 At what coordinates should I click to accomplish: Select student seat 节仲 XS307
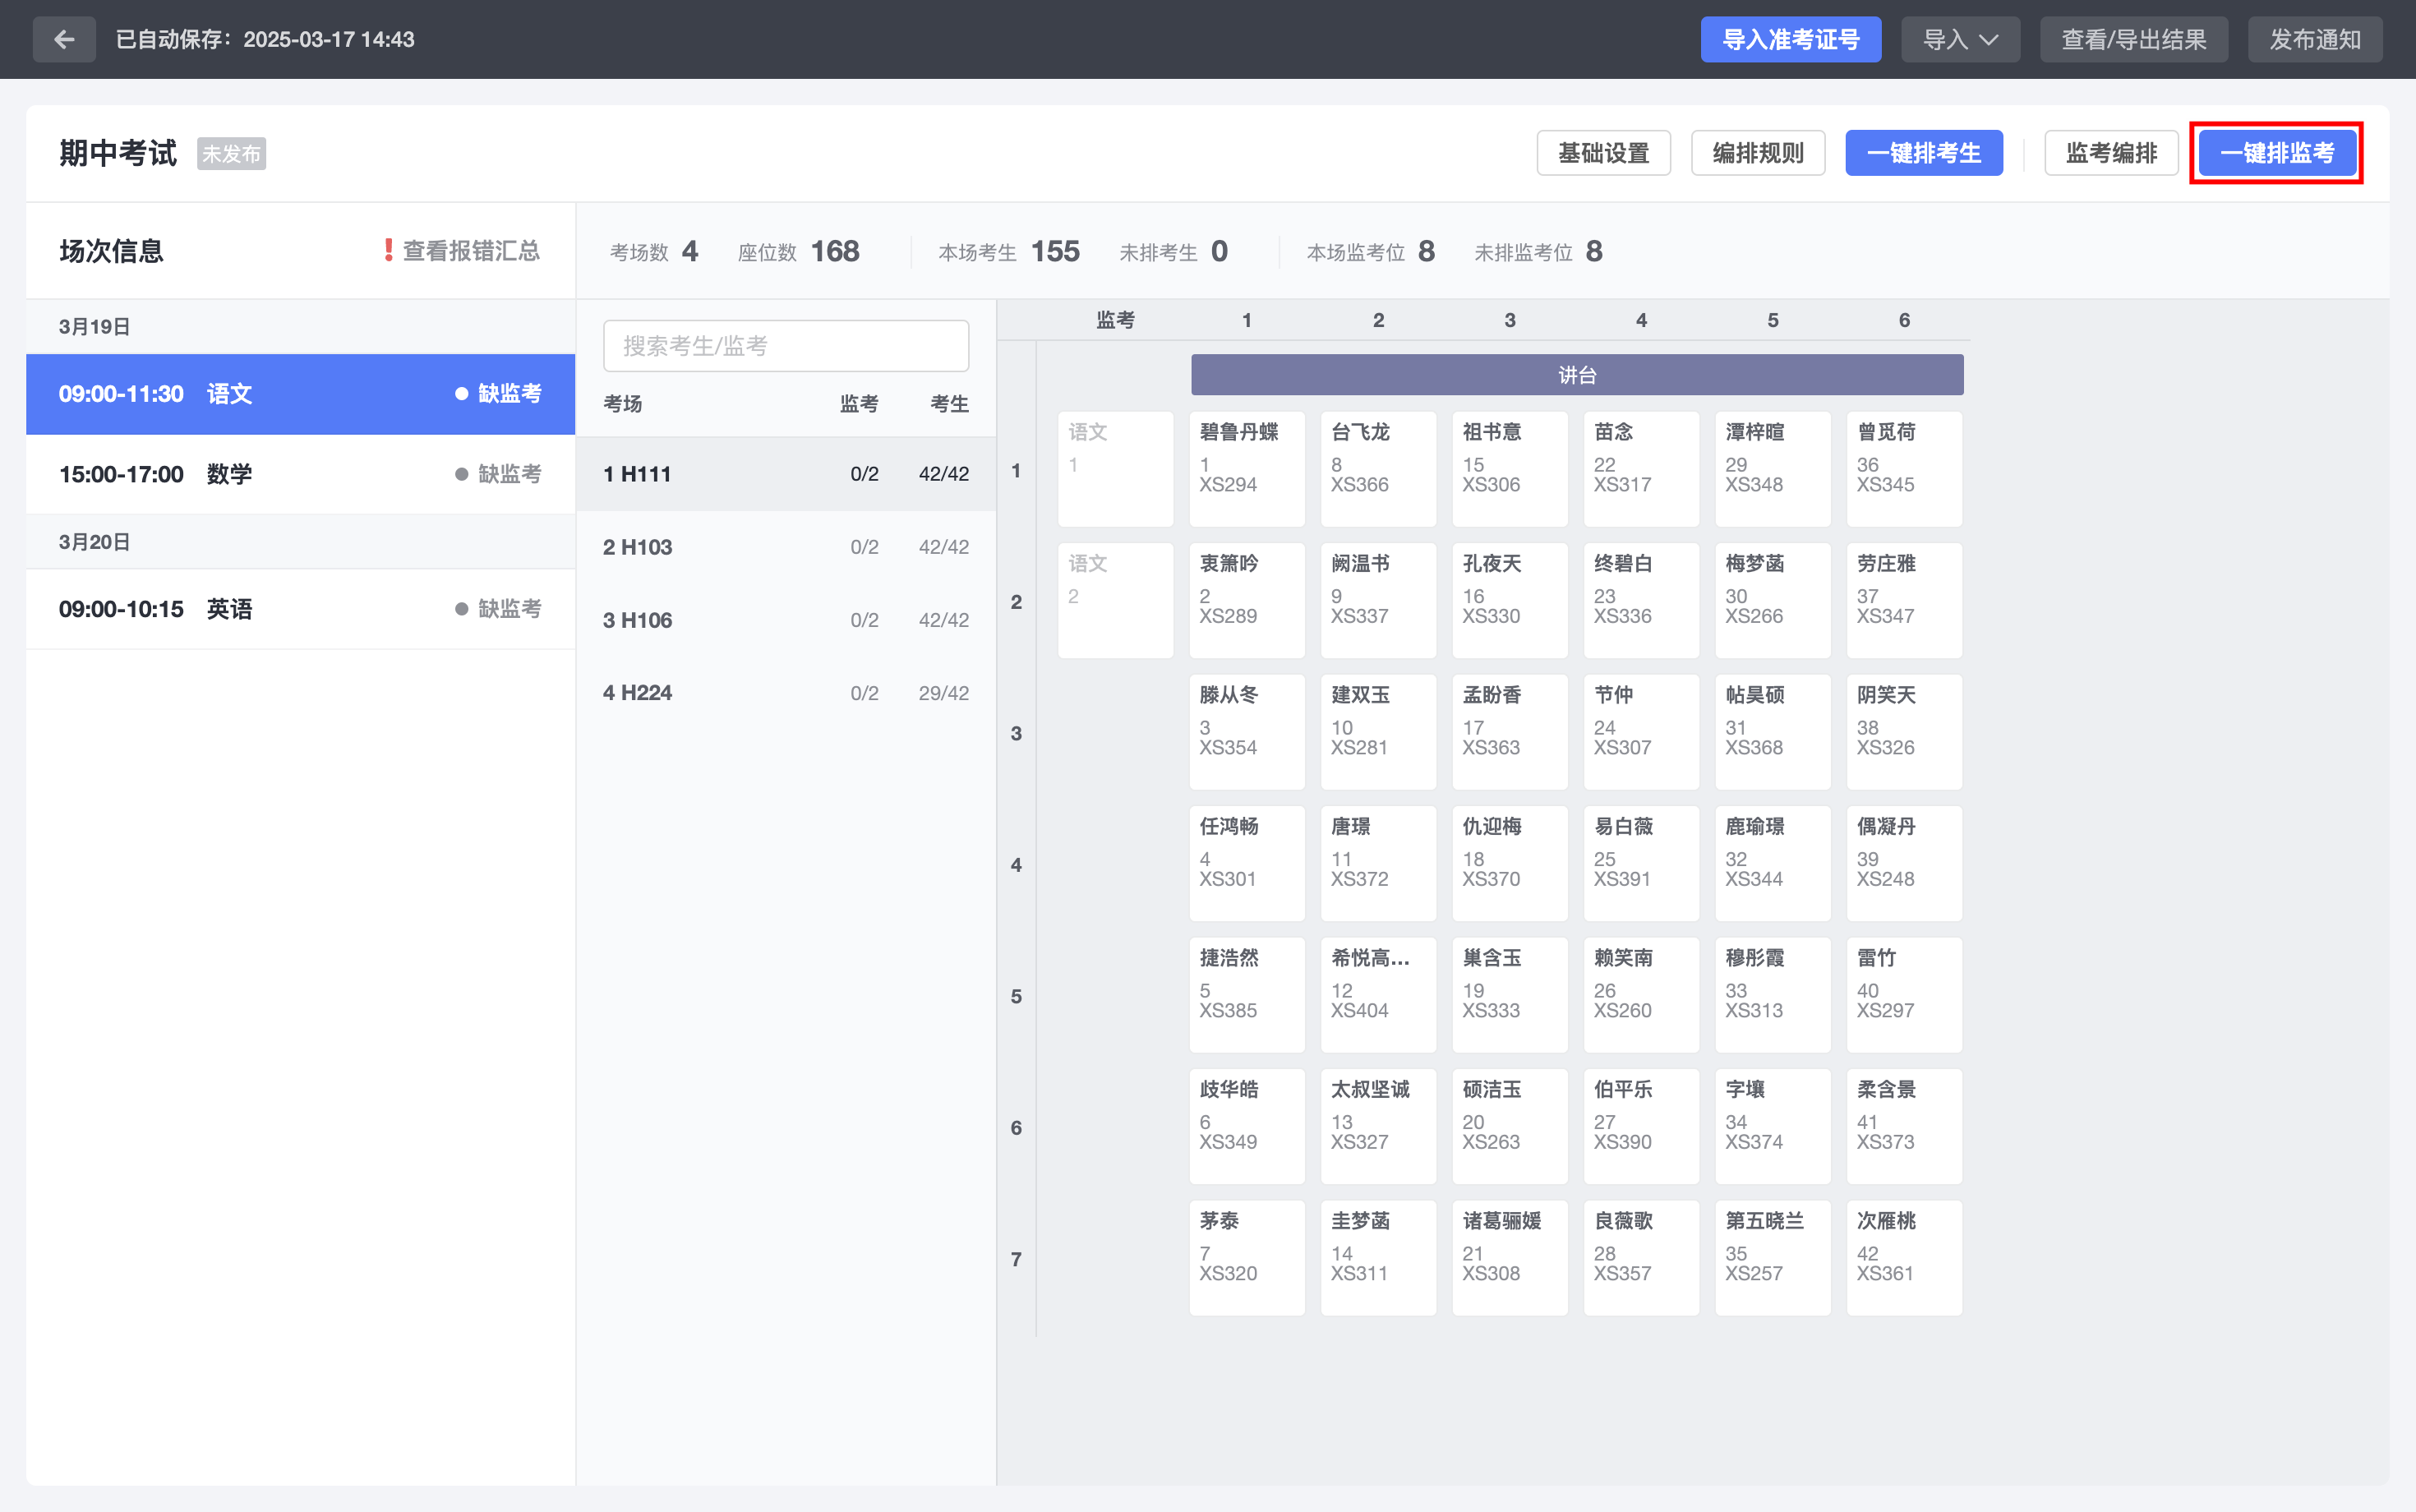click(x=1641, y=732)
